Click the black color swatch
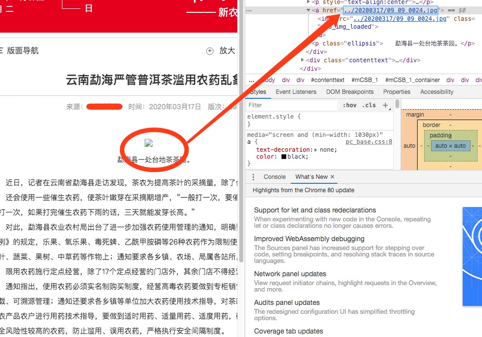 tap(284, 157)
